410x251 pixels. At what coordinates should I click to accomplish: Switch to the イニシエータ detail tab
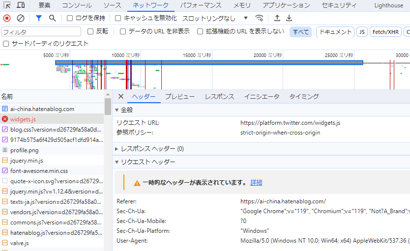pyautogui.click(x=262, y=97)
